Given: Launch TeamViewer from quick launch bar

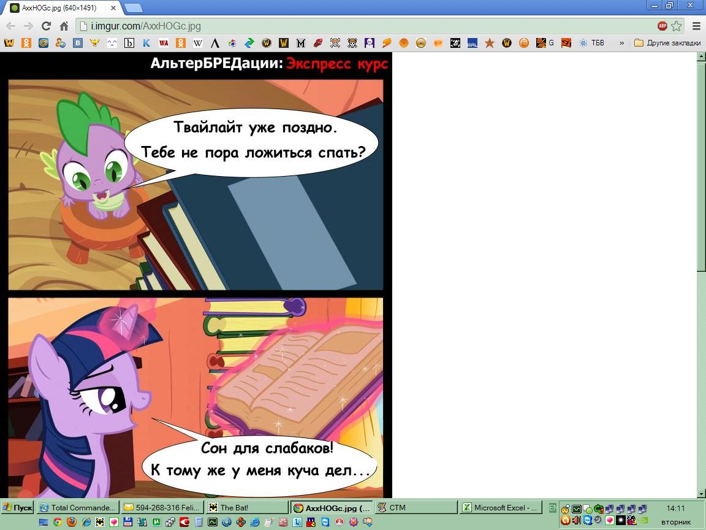Looking at the screenshot, I should pyautogui.click(x=325, y=523).
